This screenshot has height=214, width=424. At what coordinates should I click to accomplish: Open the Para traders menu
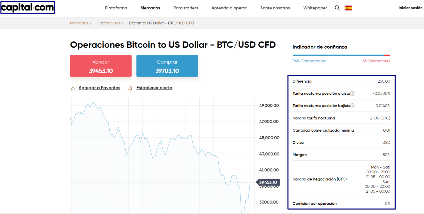185,8
